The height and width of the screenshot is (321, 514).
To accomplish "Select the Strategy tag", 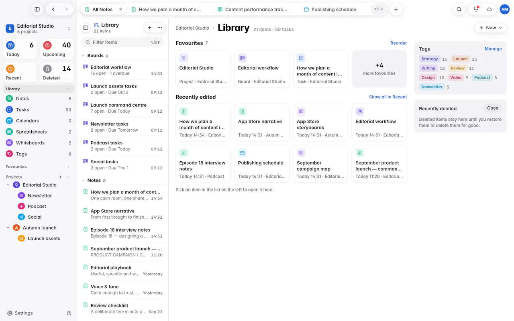I will pos(430,59).
